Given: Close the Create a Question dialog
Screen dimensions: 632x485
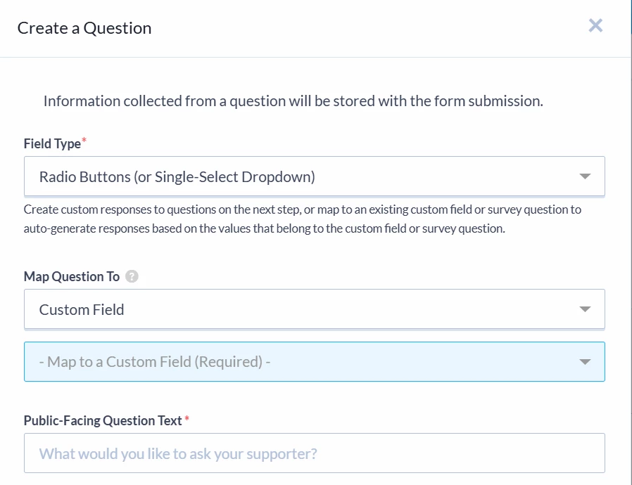Looking at the screenshot, I should coord(595,26).
